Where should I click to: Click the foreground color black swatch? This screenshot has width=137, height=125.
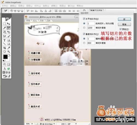[x=5, y=57]
